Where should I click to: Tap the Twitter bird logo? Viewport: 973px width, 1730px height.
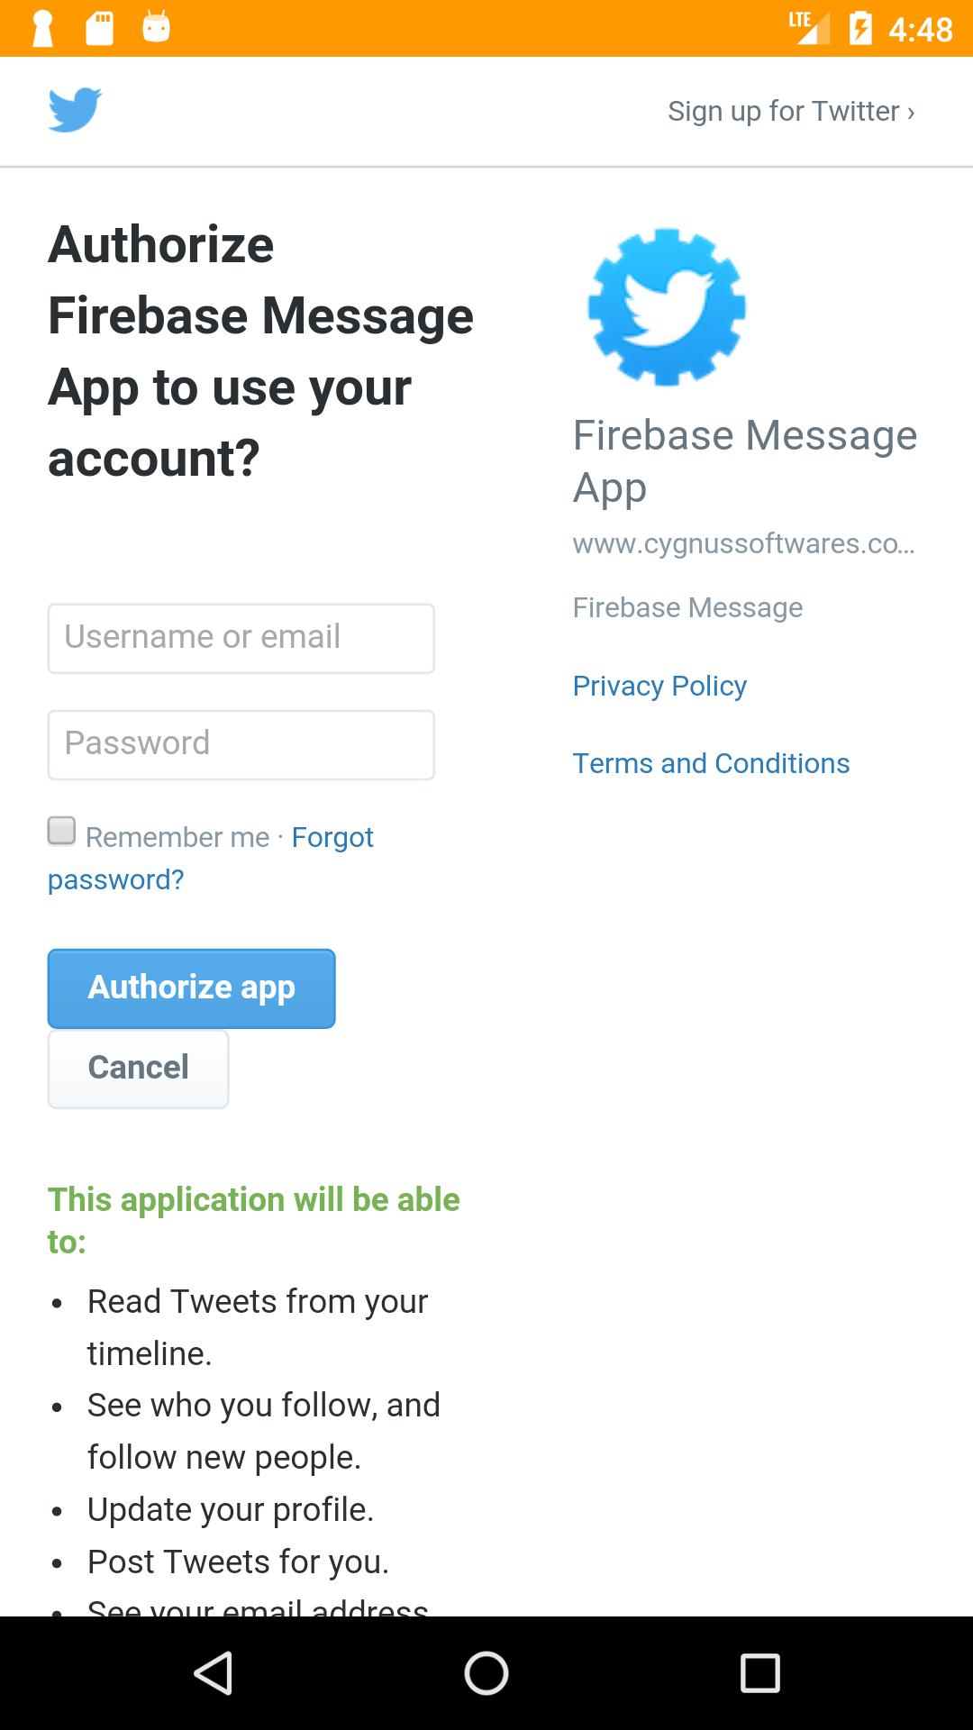click(x=75, y=110)
